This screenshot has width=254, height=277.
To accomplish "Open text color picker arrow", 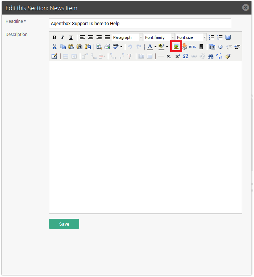I will pos(155,47).
